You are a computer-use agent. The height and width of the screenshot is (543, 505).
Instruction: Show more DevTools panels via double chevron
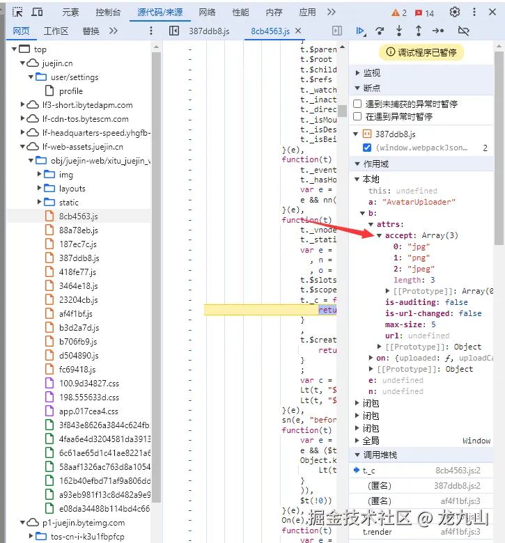point(332,12)
